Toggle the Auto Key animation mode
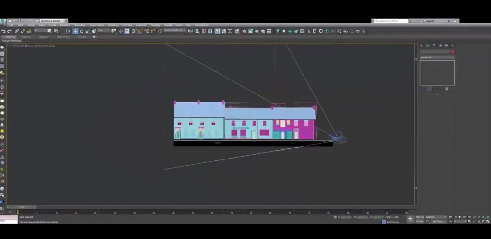The height and width of the screenshot is (239, 491). [420, 217]
